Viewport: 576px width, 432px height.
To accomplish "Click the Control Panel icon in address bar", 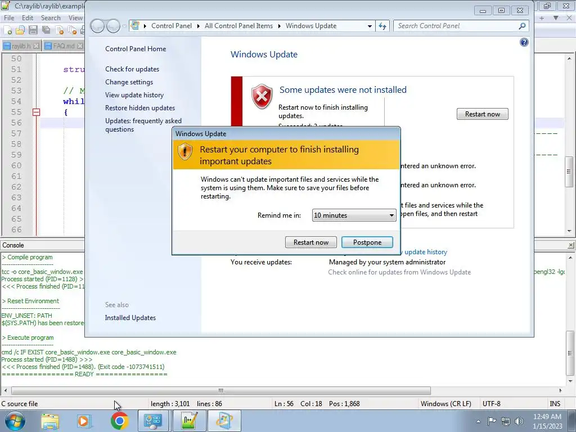I will pos(135,26).
